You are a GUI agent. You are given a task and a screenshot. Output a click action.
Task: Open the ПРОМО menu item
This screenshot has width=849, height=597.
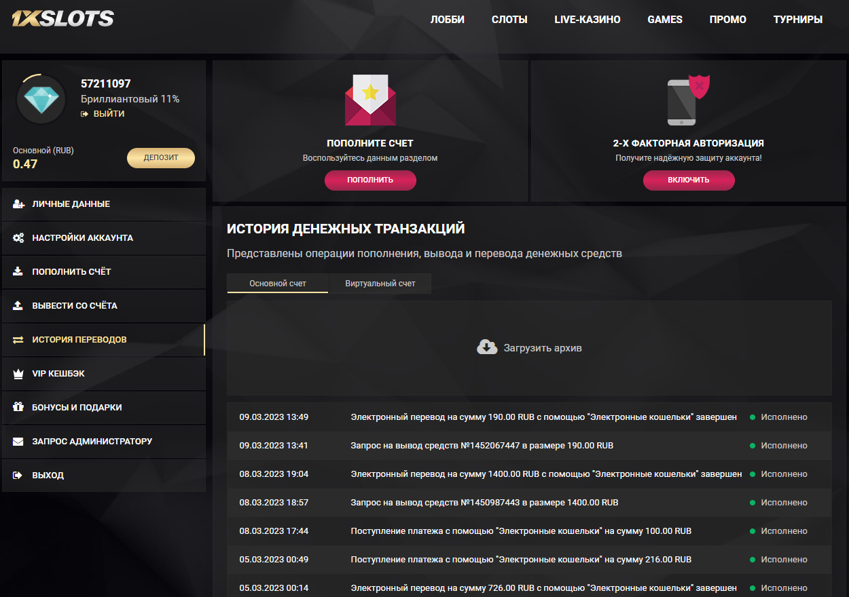[x=728, y=20]
